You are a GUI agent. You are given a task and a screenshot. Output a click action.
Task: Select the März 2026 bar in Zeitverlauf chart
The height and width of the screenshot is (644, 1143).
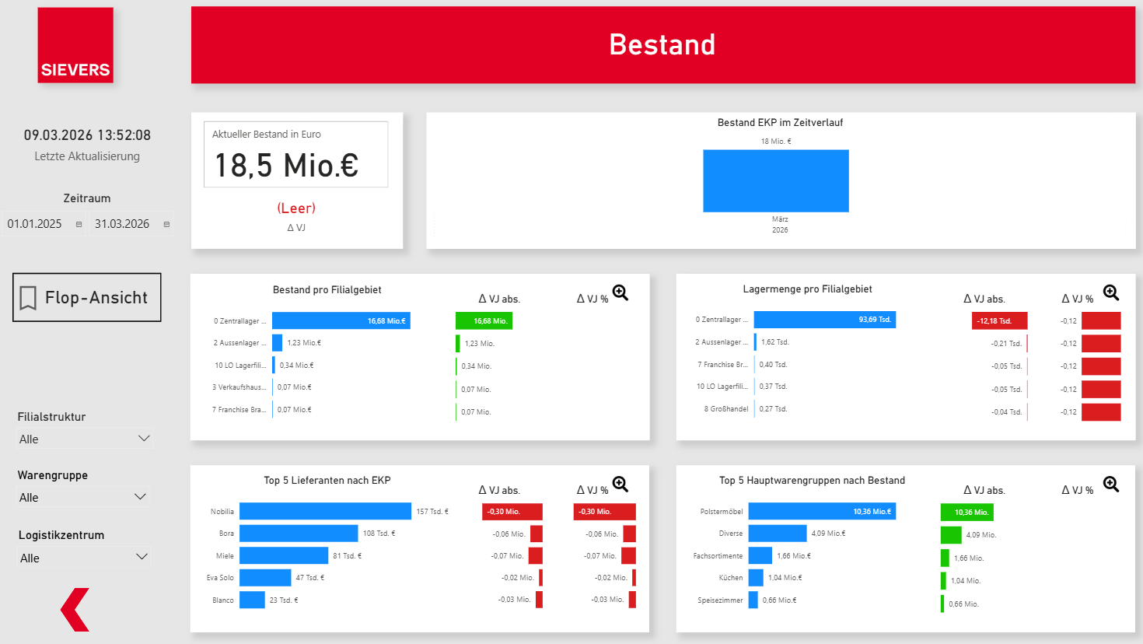(x=776, y=180)
